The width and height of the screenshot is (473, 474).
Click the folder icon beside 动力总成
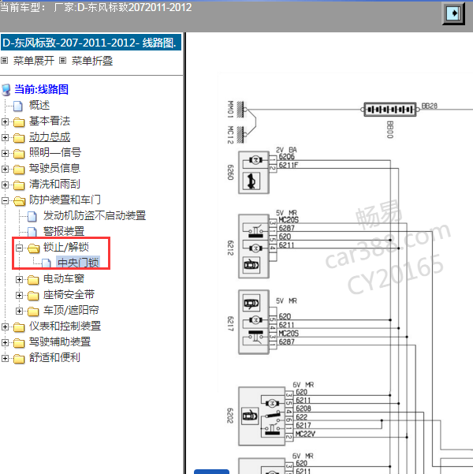pos(18,137)
